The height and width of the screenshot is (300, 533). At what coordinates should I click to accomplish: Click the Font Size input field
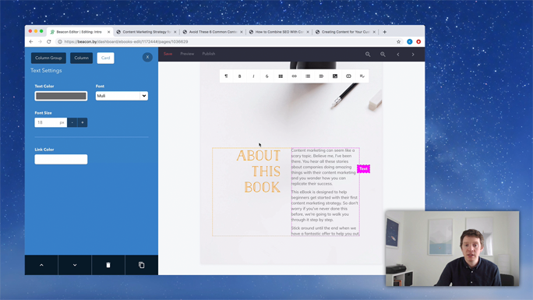(51, 122)
